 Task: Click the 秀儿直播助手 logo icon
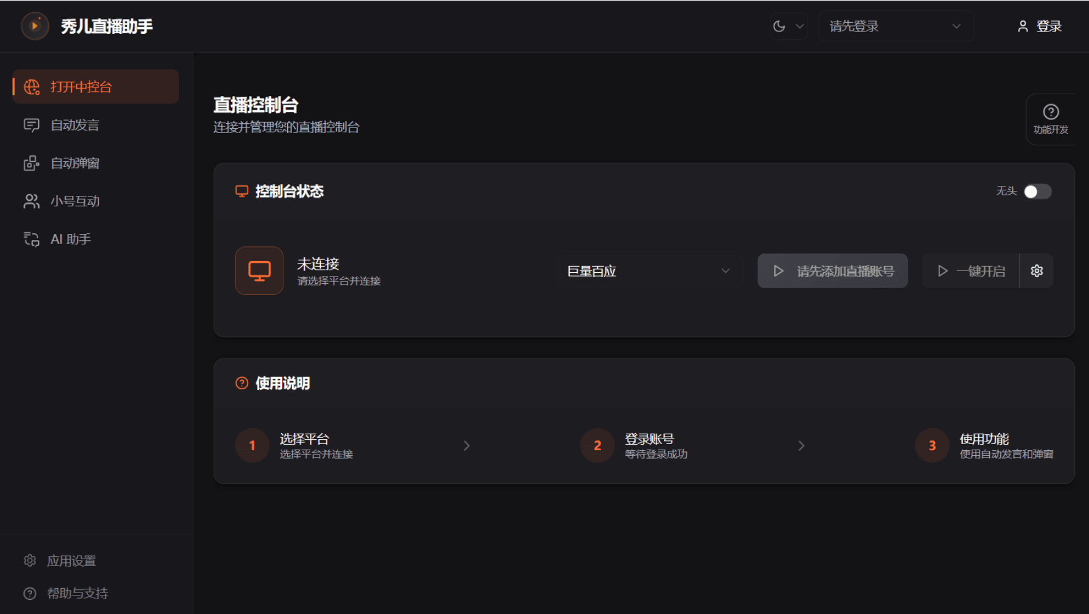tap(35, 26)
